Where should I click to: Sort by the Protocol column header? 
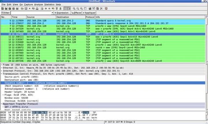(90, 17)
